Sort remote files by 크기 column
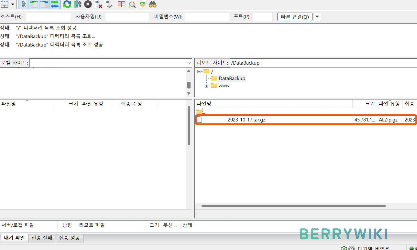The width and height of the screenshot is (417, 250). pos(365,104)
